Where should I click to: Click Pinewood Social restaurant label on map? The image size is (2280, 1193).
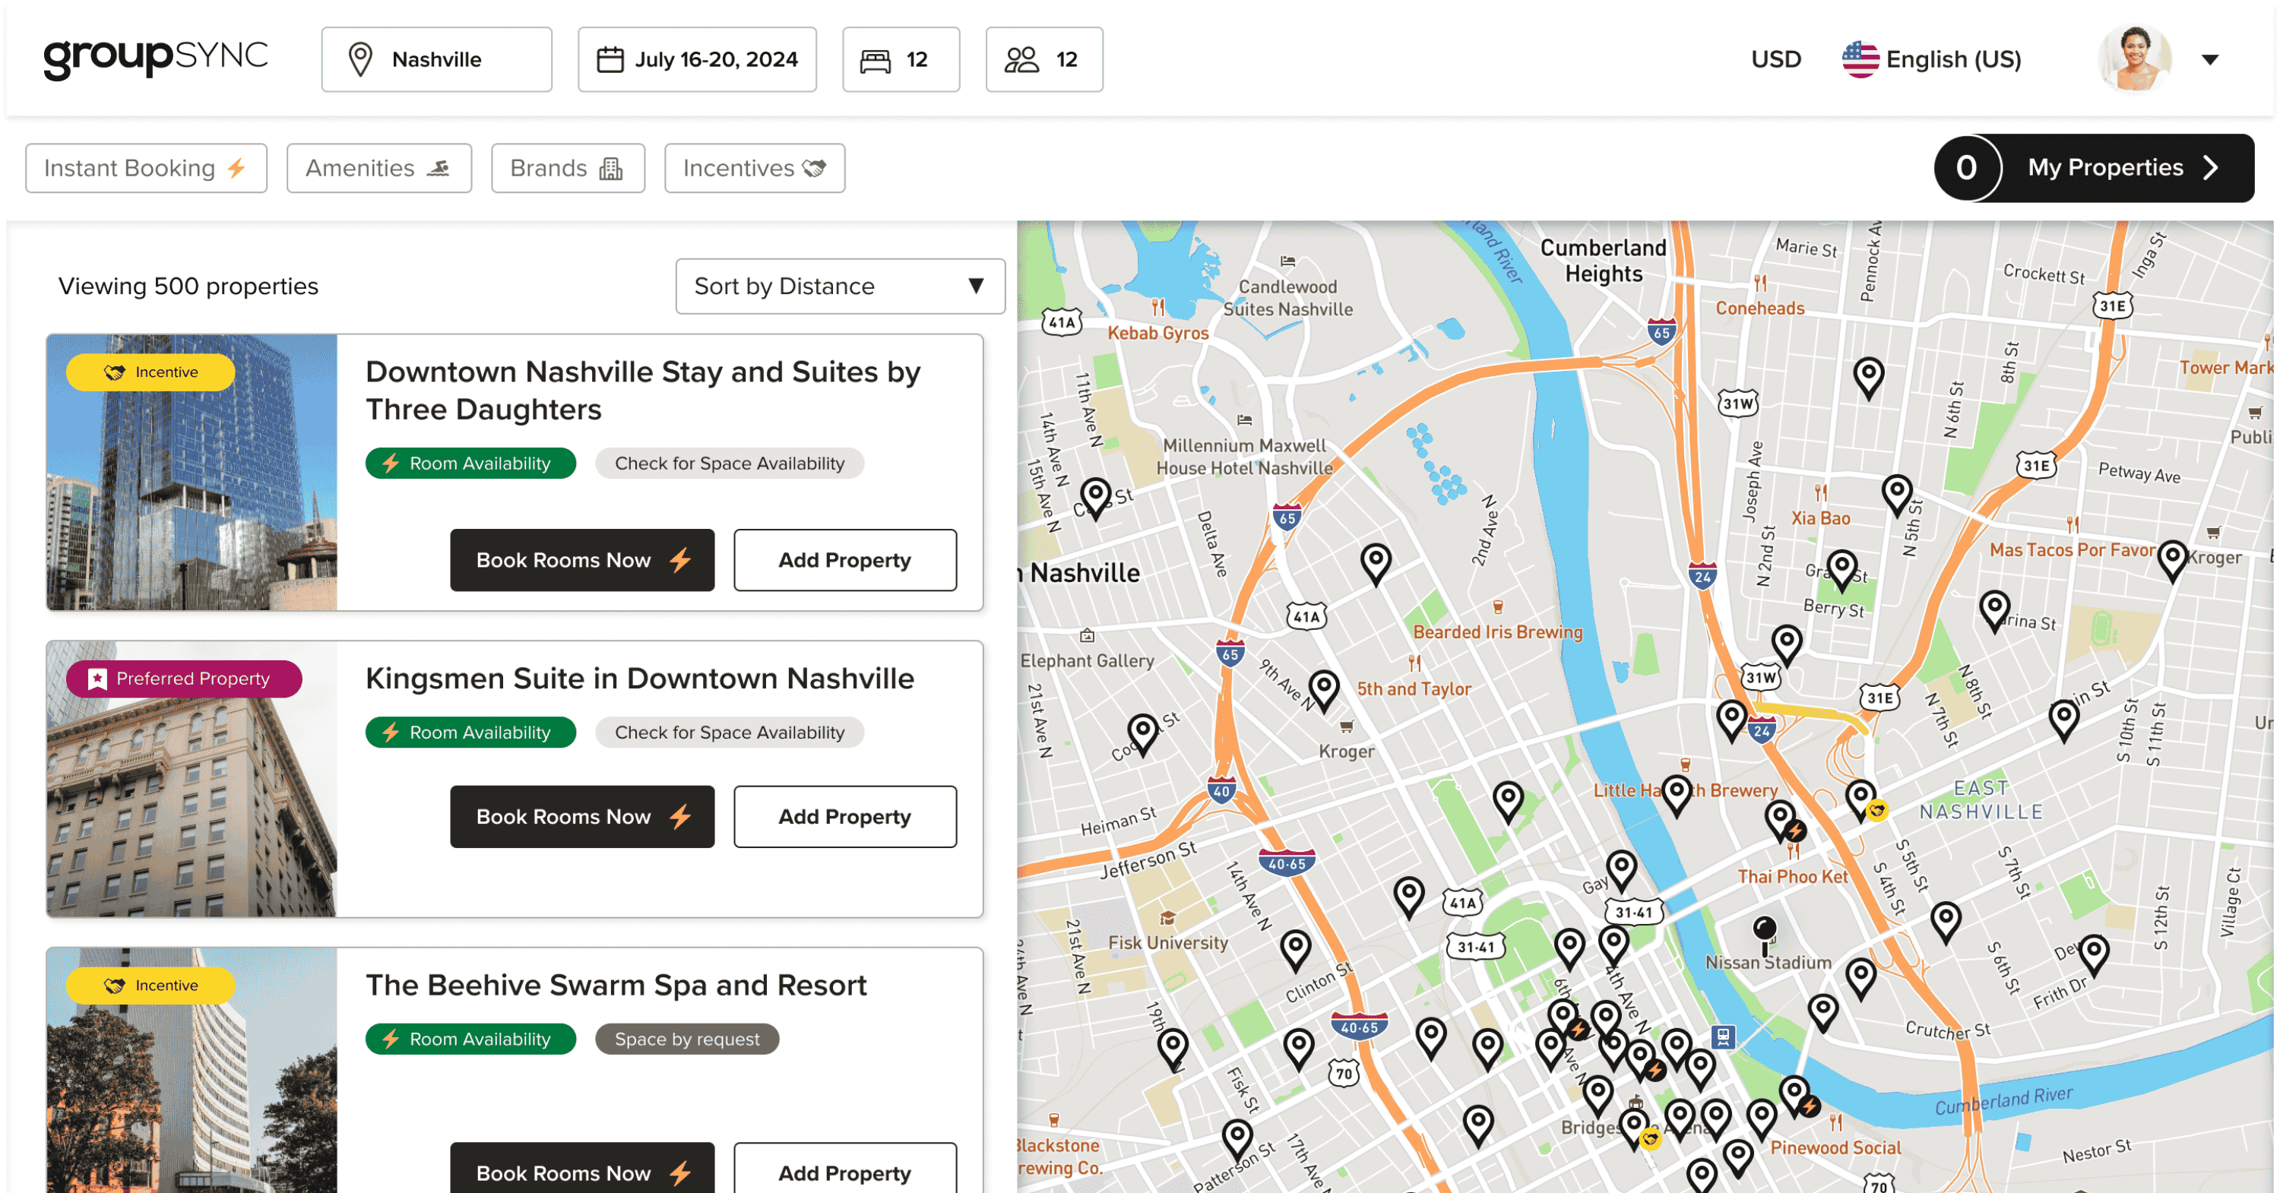click(x=1835, y=1147)
